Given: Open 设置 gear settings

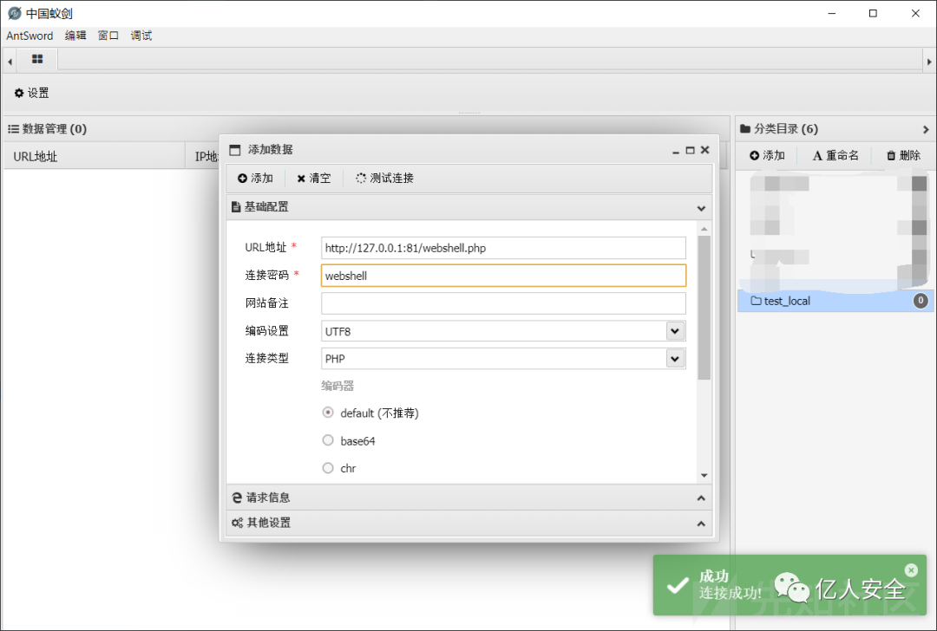Looking at the screenshot, I should click(x=32, y=93).
